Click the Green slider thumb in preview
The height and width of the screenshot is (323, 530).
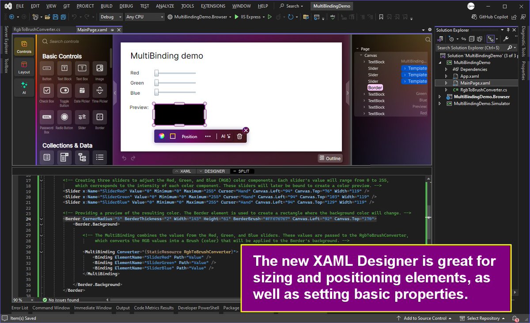[156, 83]
